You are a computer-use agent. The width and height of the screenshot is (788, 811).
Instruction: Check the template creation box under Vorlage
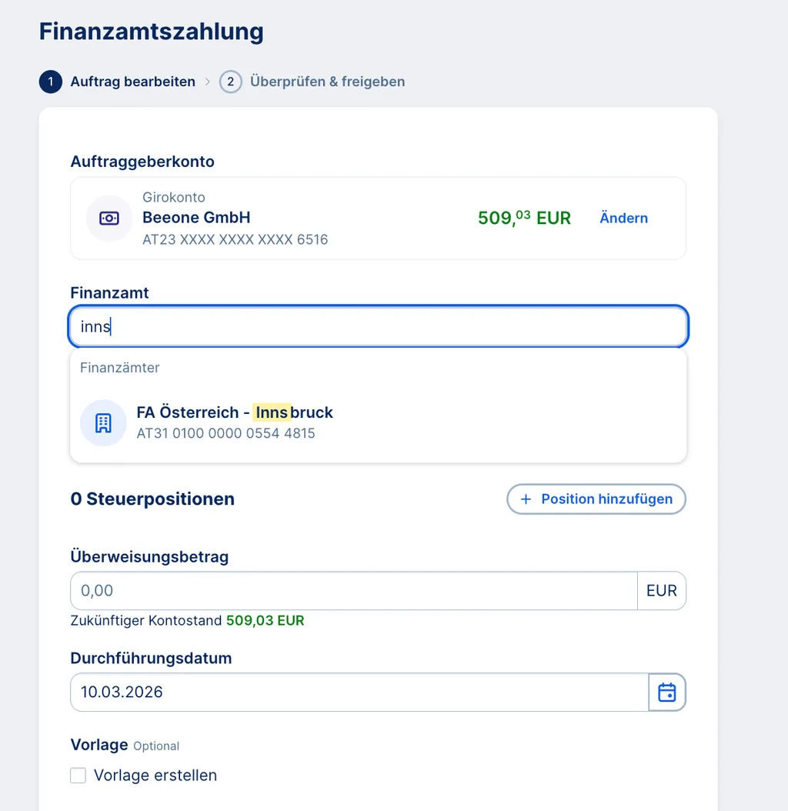click(78, 776)
